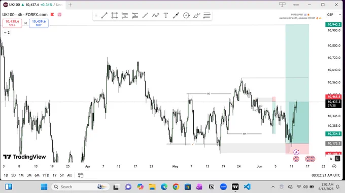Open Google Chrome from taskbar
This screenshot has height=193, width=345.
176,187
